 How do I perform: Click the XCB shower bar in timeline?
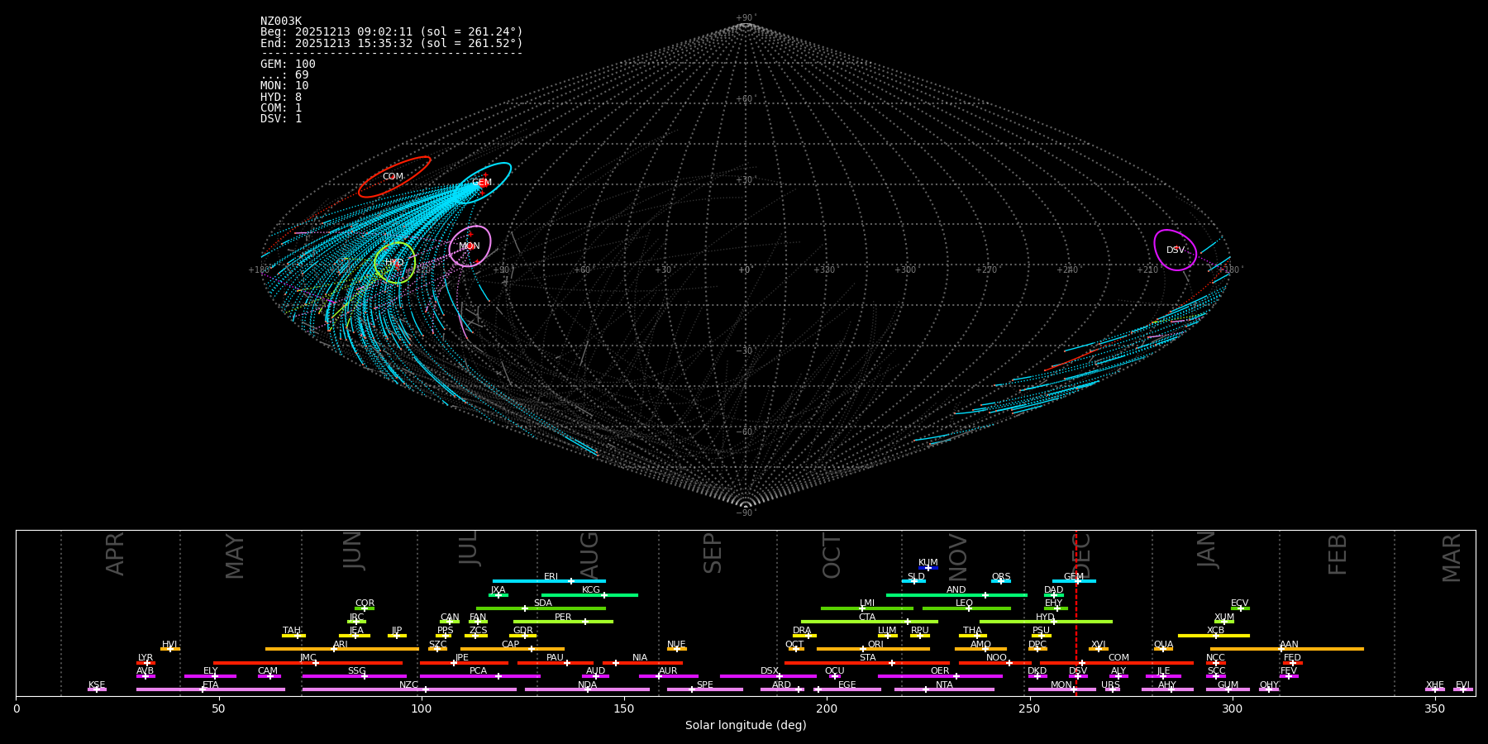click(x=1214, y=636)
